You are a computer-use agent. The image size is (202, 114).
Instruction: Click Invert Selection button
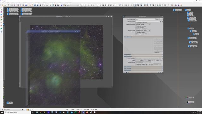158,45
